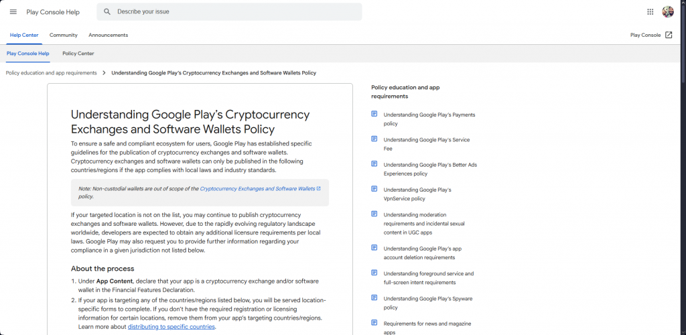Open Policy education and app requirements breadcrumb
Screen dimensions: 686x335
(x=51, y=73)
